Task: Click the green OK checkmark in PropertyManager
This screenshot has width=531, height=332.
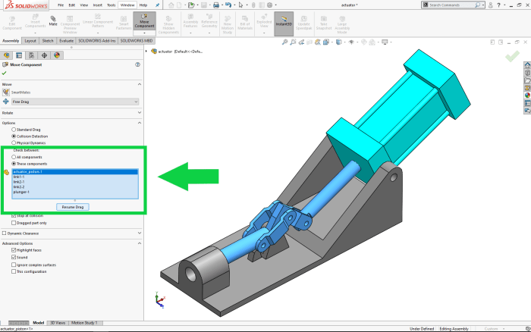Action: coord(4,73)
